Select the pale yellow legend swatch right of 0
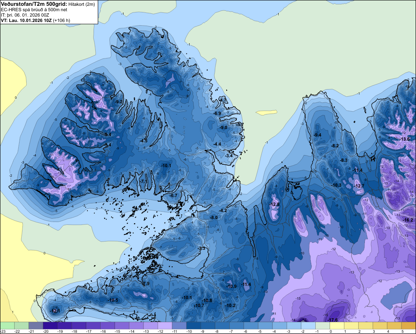Image resolution: width=416 pixels, height=334 pixels. pyautogui.click(x=337, y=326)
